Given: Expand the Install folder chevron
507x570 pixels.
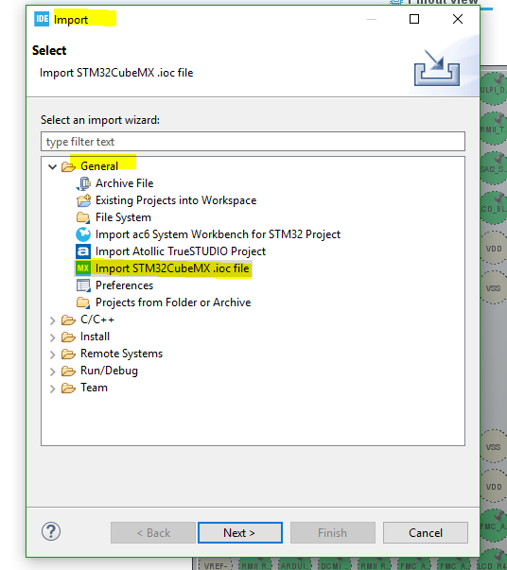Looking at the screenshot, I should [53, 337].
